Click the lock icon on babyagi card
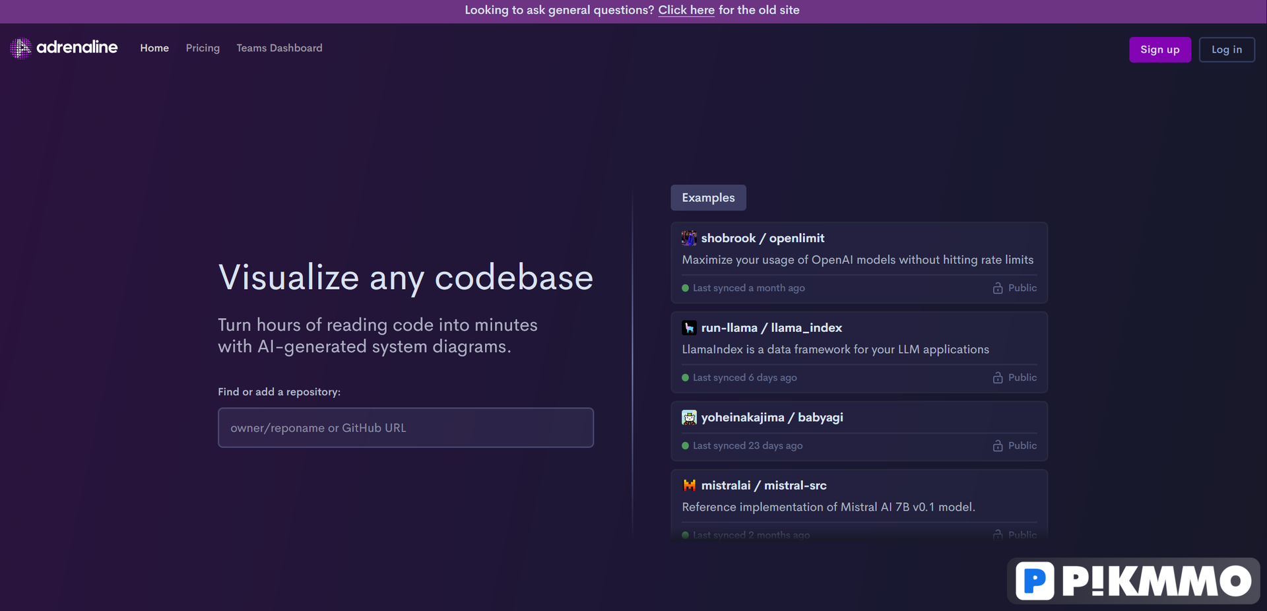This screenshot has width=1267, height=611. click(x=998, y=446)
